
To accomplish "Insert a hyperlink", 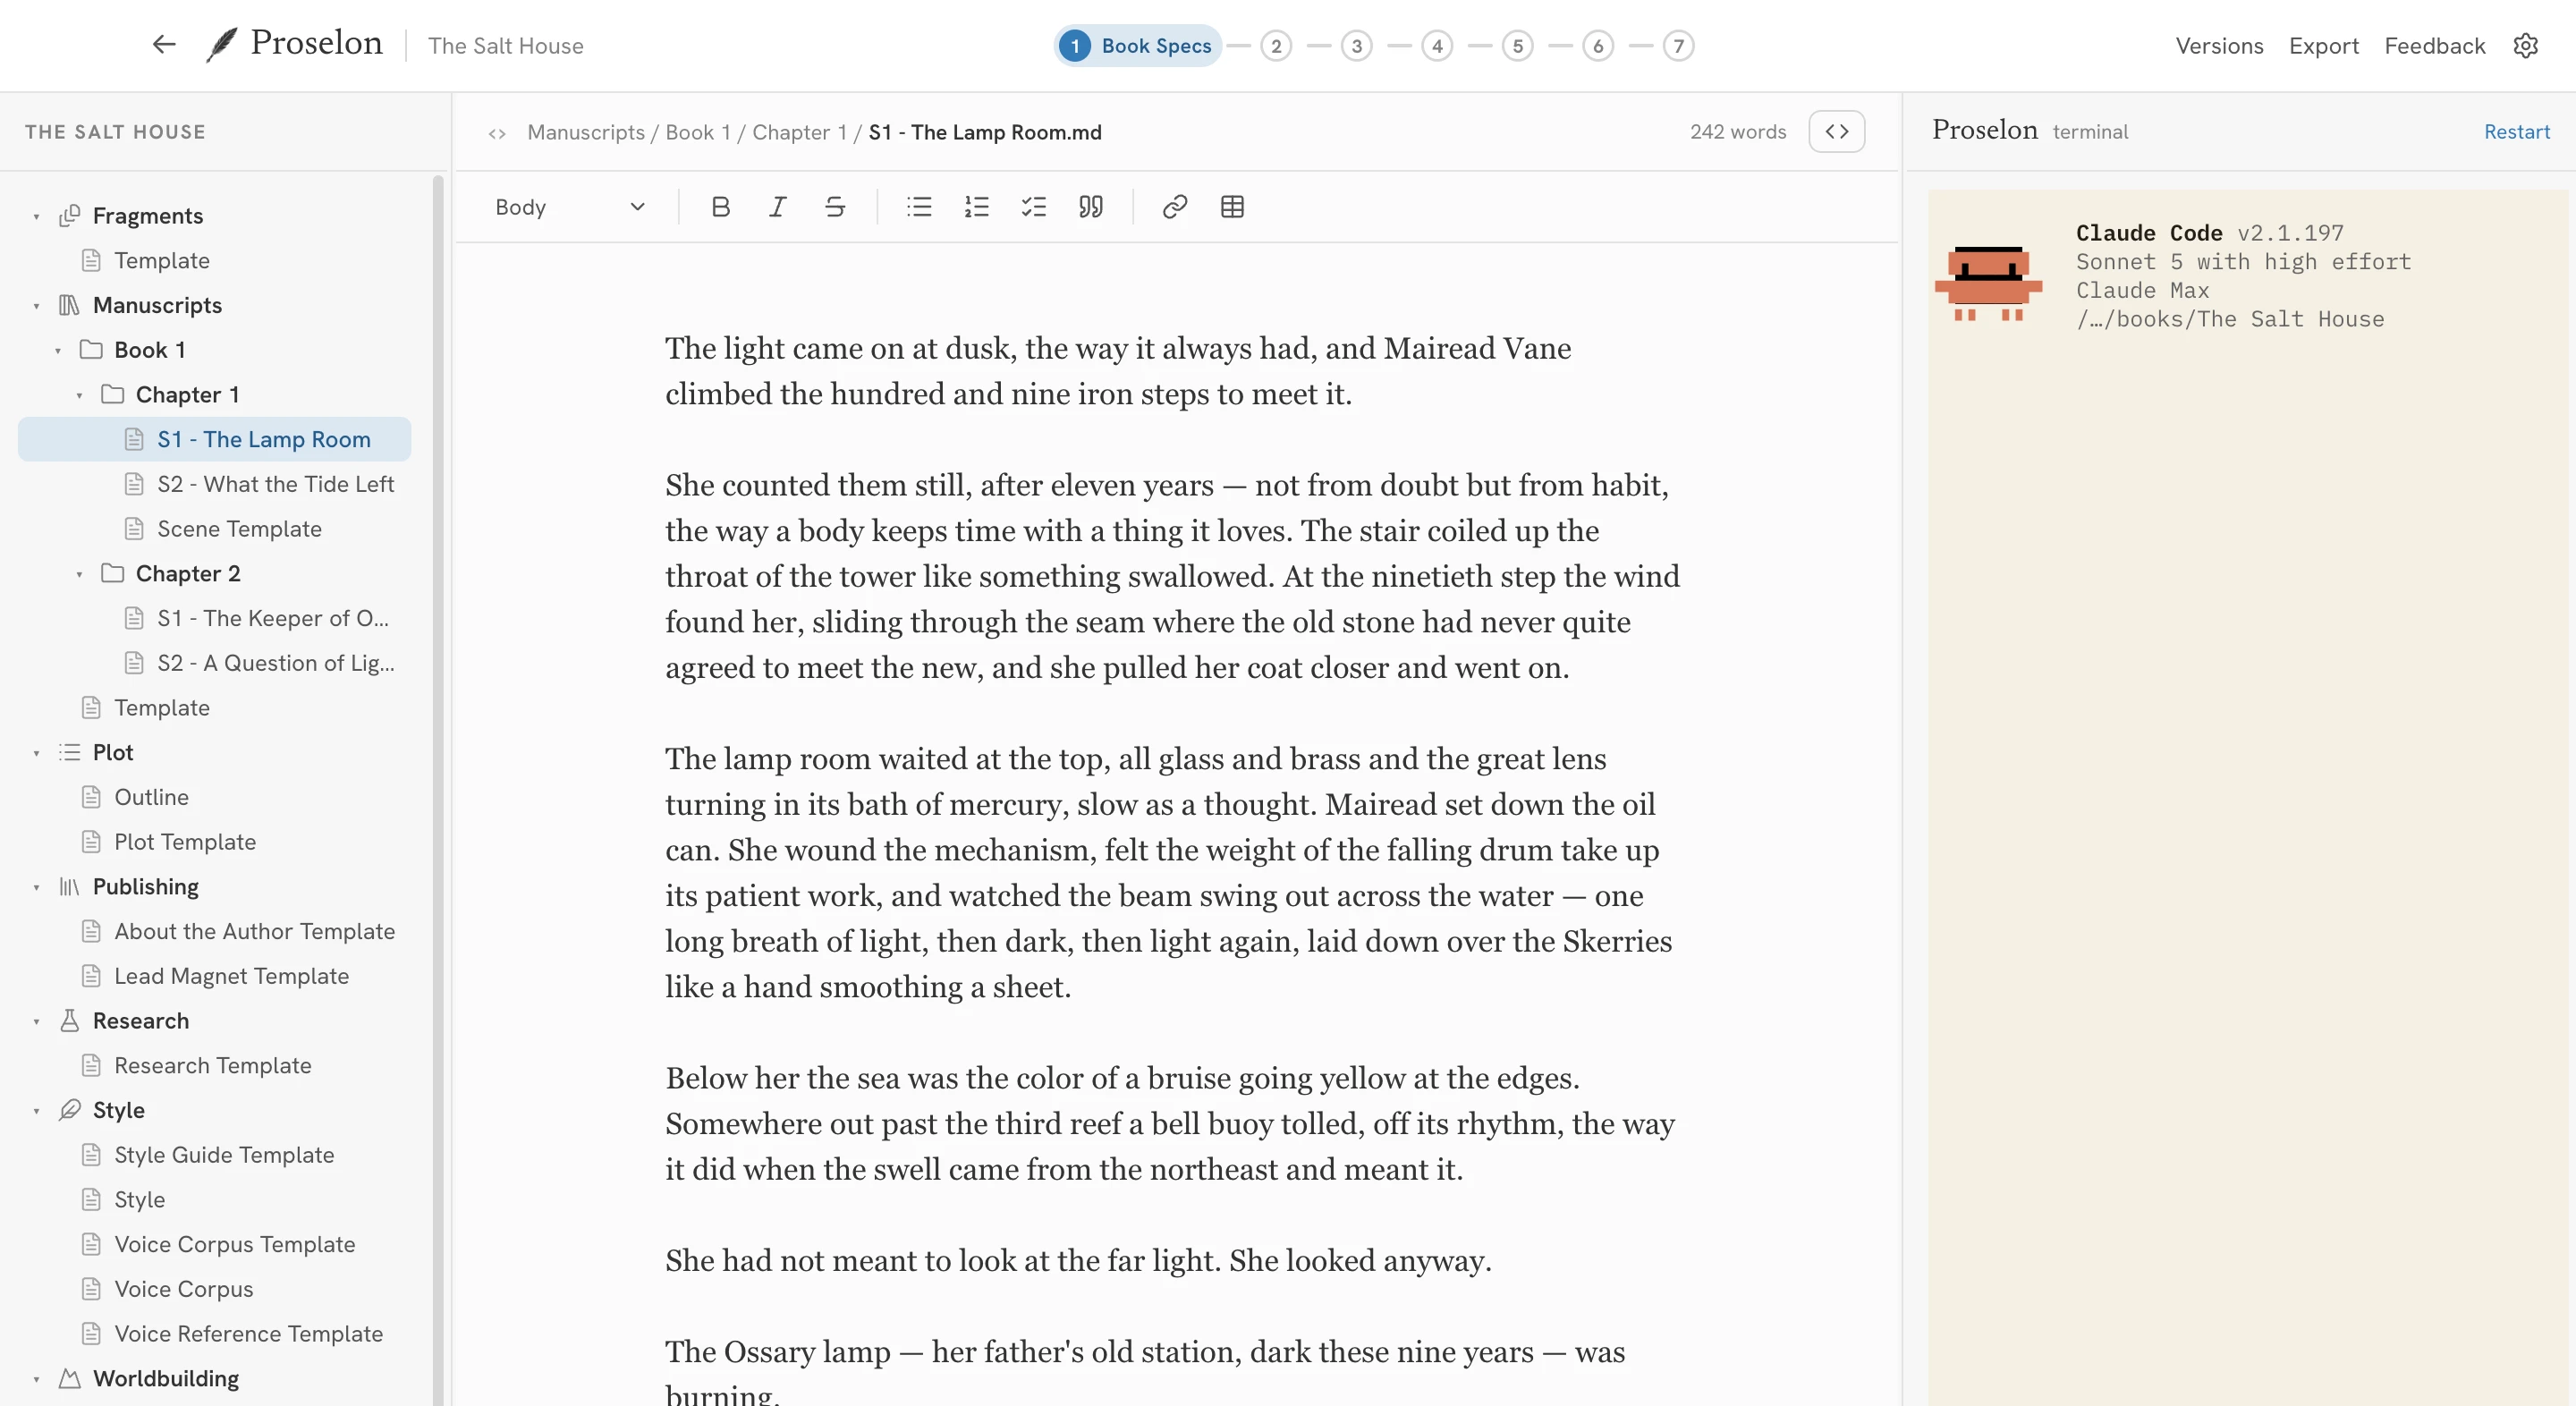I will tap(1175, 207).
